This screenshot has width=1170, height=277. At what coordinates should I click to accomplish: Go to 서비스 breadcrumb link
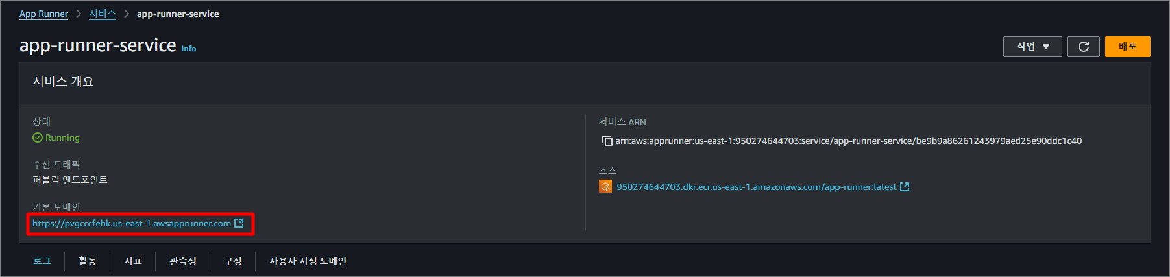point(103,14)
